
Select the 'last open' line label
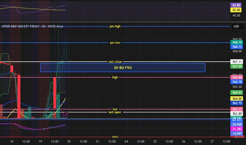point(115,112)
